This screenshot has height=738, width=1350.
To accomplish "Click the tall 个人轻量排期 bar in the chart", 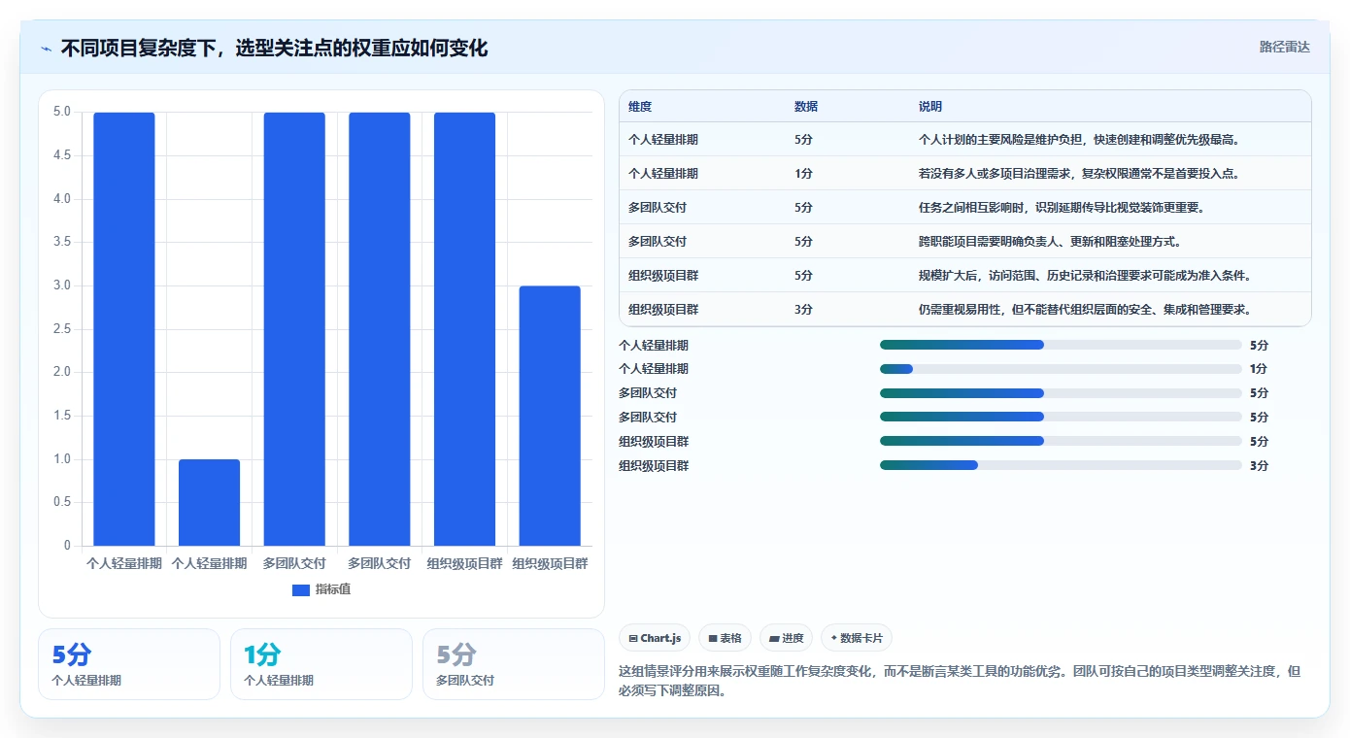I will (124, 329).
